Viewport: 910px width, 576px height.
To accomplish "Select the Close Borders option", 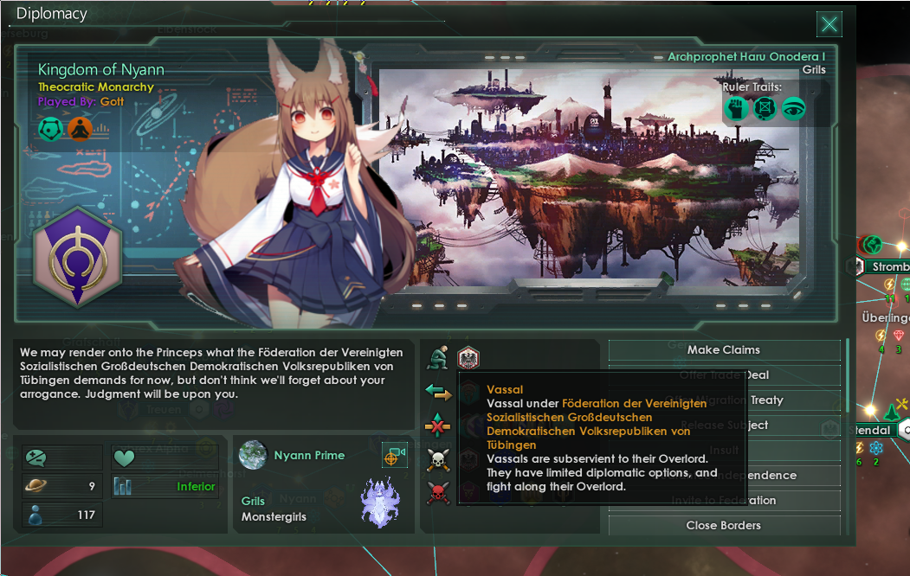I will (x=724, y=526).
